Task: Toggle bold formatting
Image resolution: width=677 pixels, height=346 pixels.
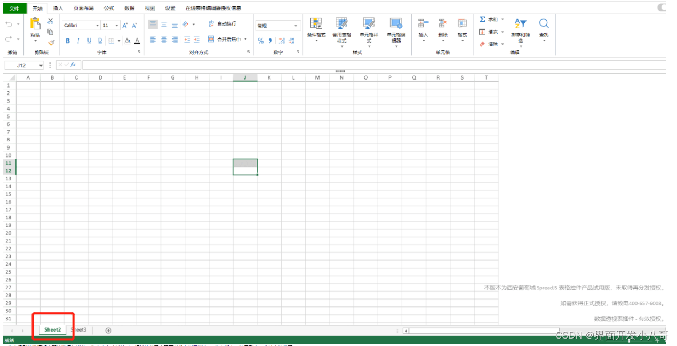Action: pos(68,40)
